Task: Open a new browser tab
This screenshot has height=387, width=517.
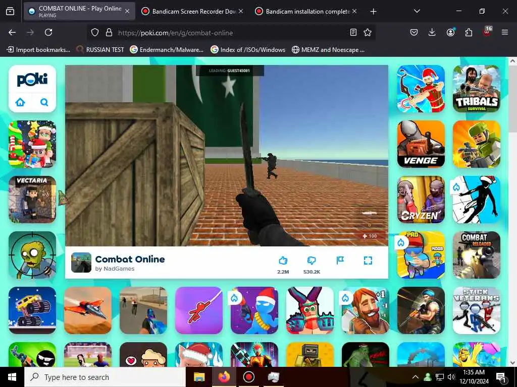Action: [x=373, y=12]
